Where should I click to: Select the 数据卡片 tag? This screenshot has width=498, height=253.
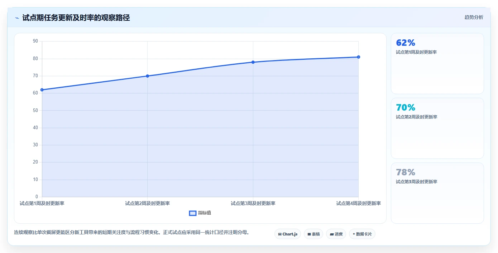[362, 234]
